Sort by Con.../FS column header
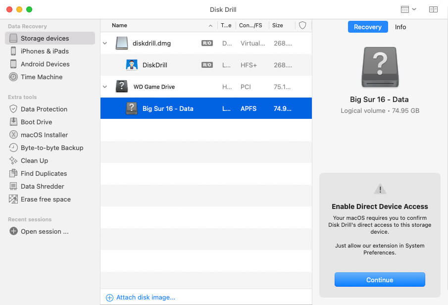This screenshot has height=305, width=448. (250, 25)
